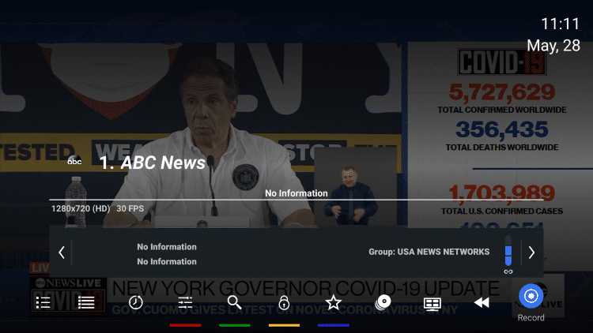Click the rewind double-arrow button

coord(481,301)
